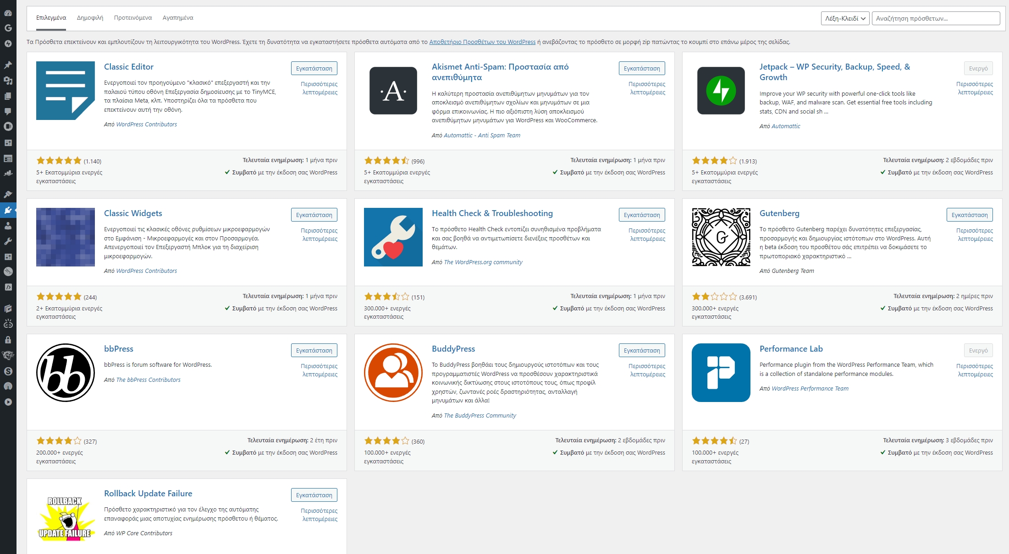Open the Αγαπημένα tab
1009x554 pixels.
click(178, 18)
